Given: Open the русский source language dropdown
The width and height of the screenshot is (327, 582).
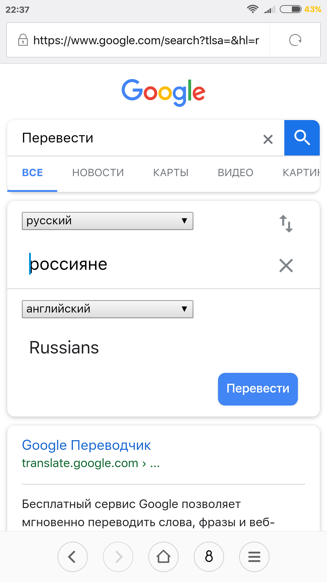Looking at the screenshot, I should [107, 221].
